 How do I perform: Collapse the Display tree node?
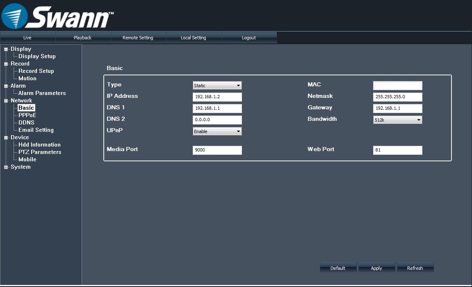point(6,49)
